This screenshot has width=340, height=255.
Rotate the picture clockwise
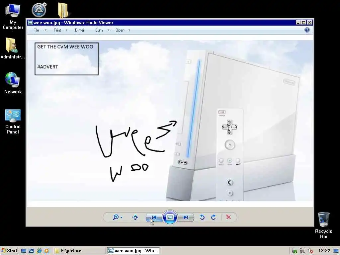pyautogui.click(x=213, y=217)
